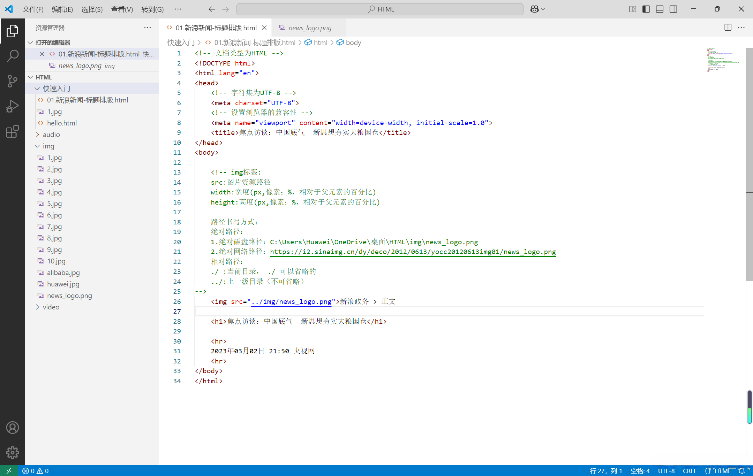The image size is (753, 476).
Task: Split the editor to the right
Action: click(728, 28)
